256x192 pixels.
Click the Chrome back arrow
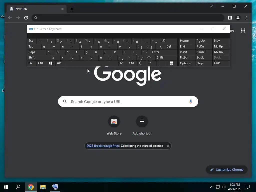pos(10,18)
